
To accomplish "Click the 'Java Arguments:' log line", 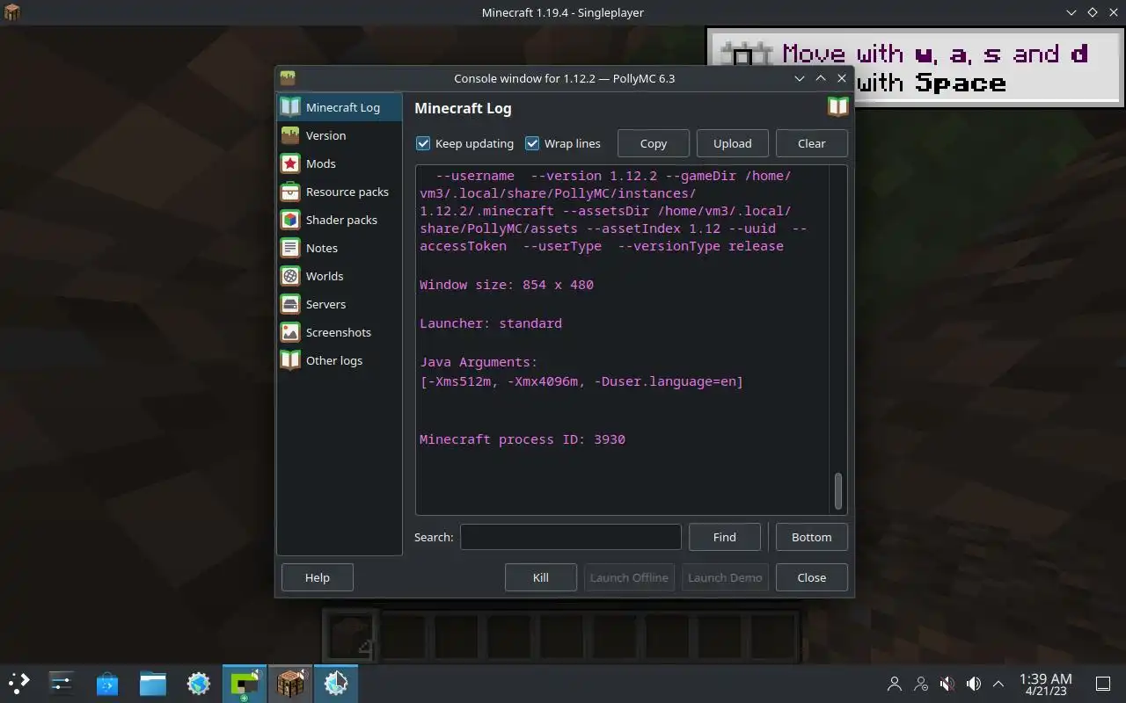I will pyautogui.click(x=479, y=362).
